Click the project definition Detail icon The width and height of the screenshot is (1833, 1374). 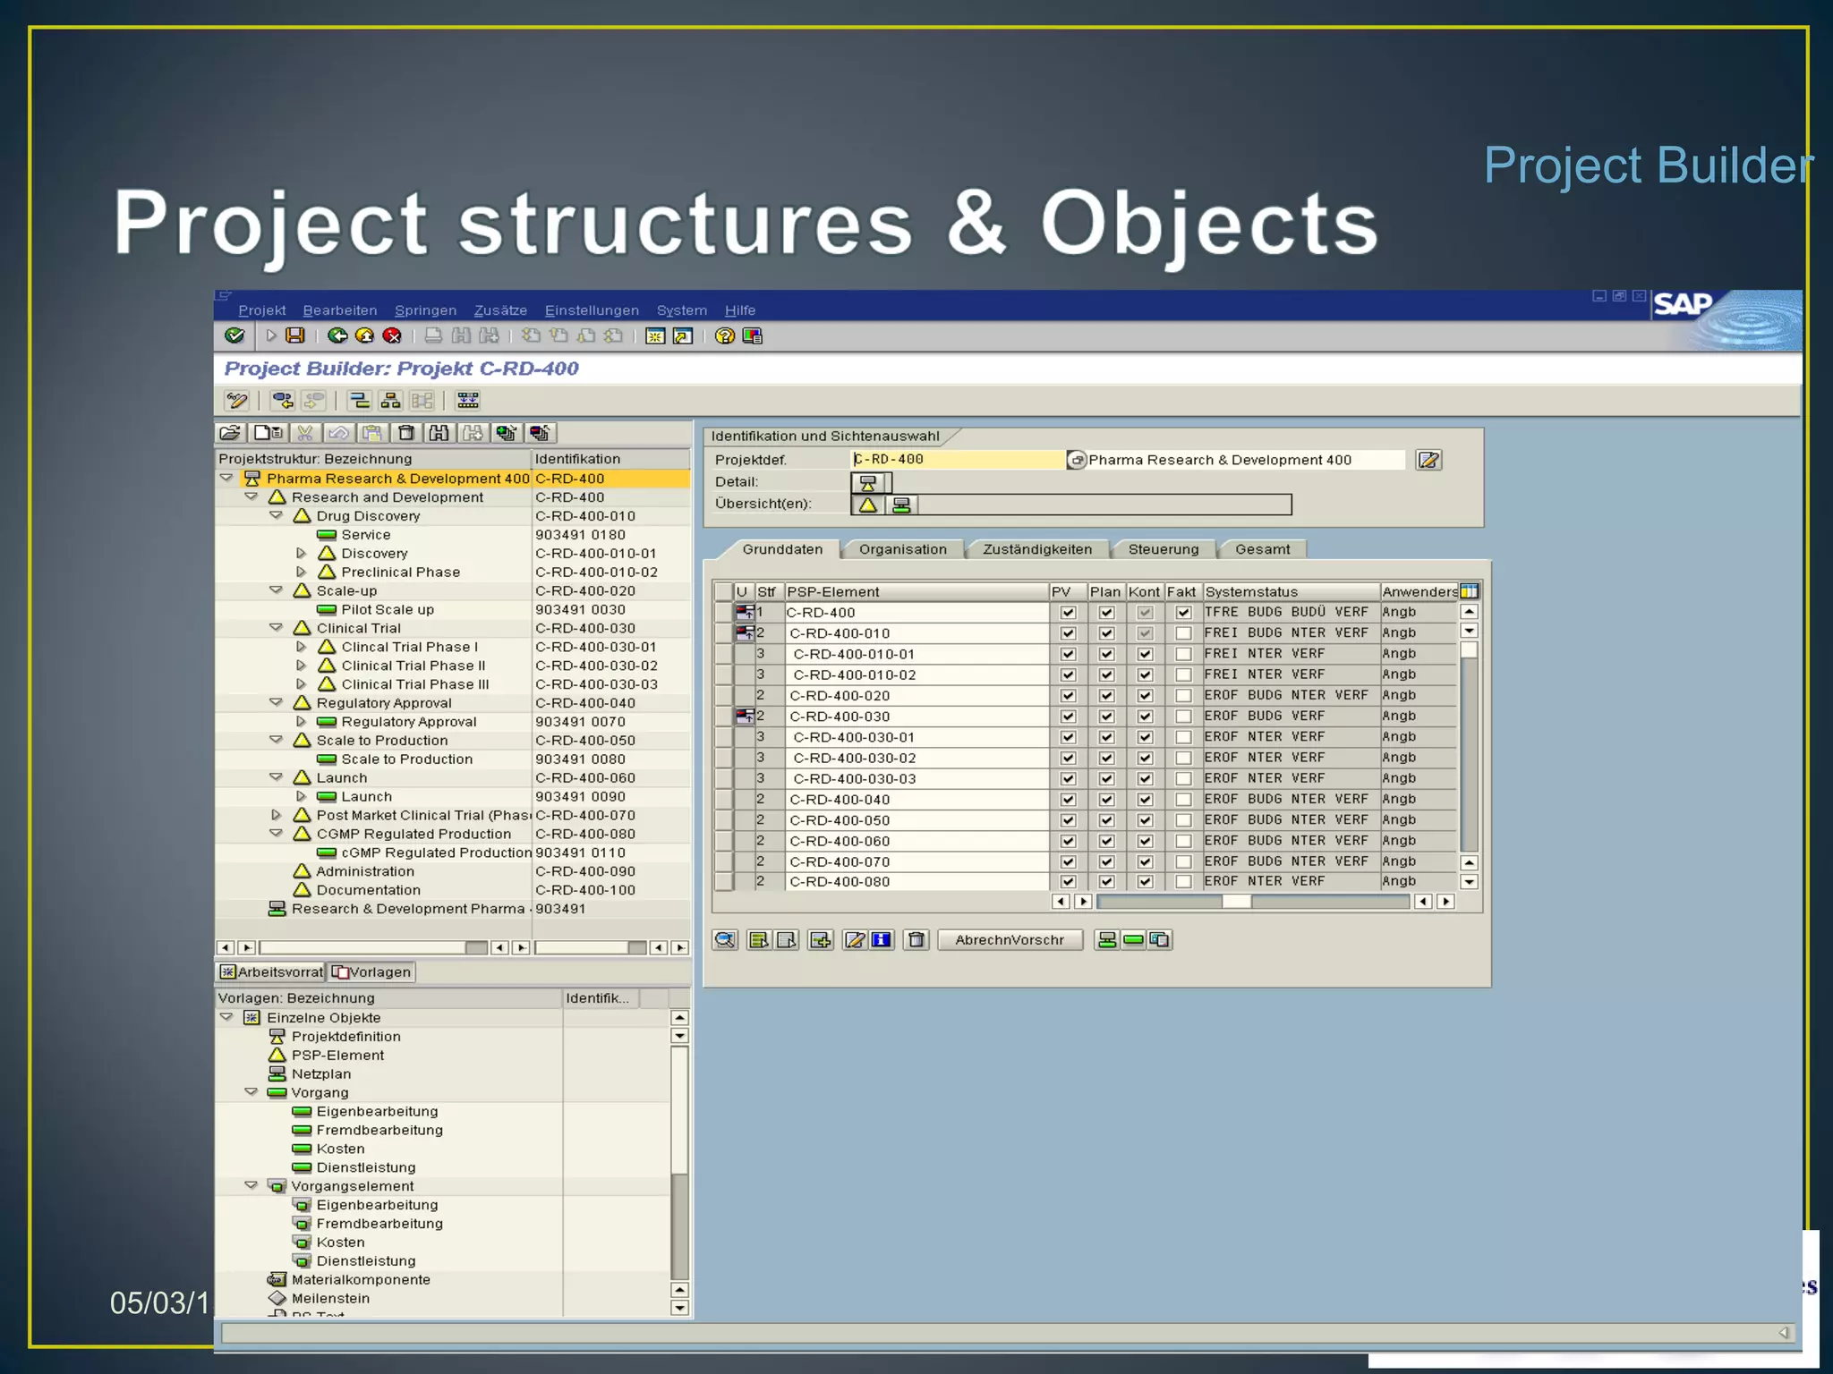click(868, 483)
